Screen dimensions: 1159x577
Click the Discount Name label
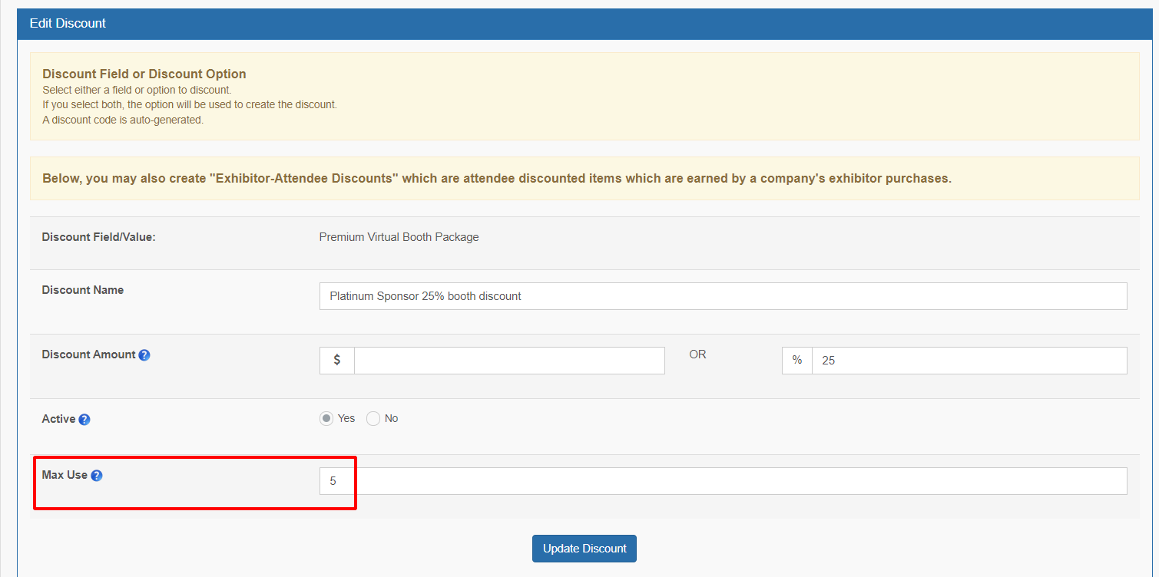tap(83, 290)
